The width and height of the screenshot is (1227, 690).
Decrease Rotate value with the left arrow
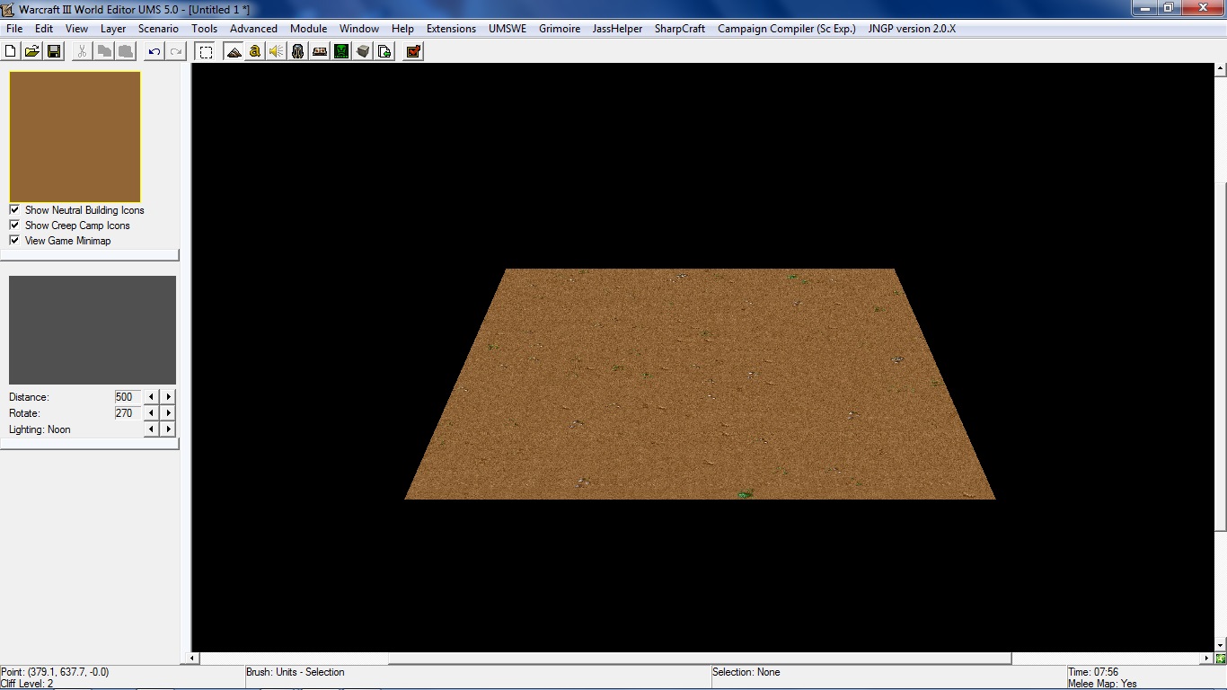(x=151, y=413)
